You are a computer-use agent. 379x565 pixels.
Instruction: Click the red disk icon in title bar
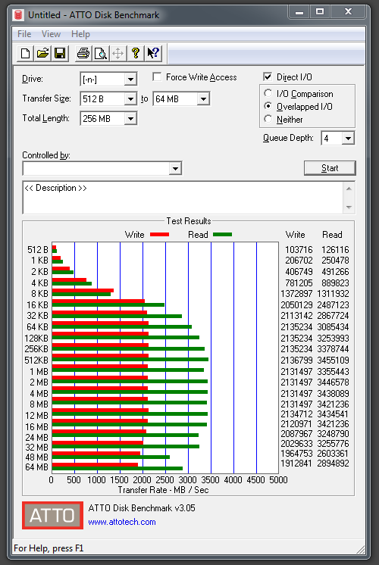point(18,15)
